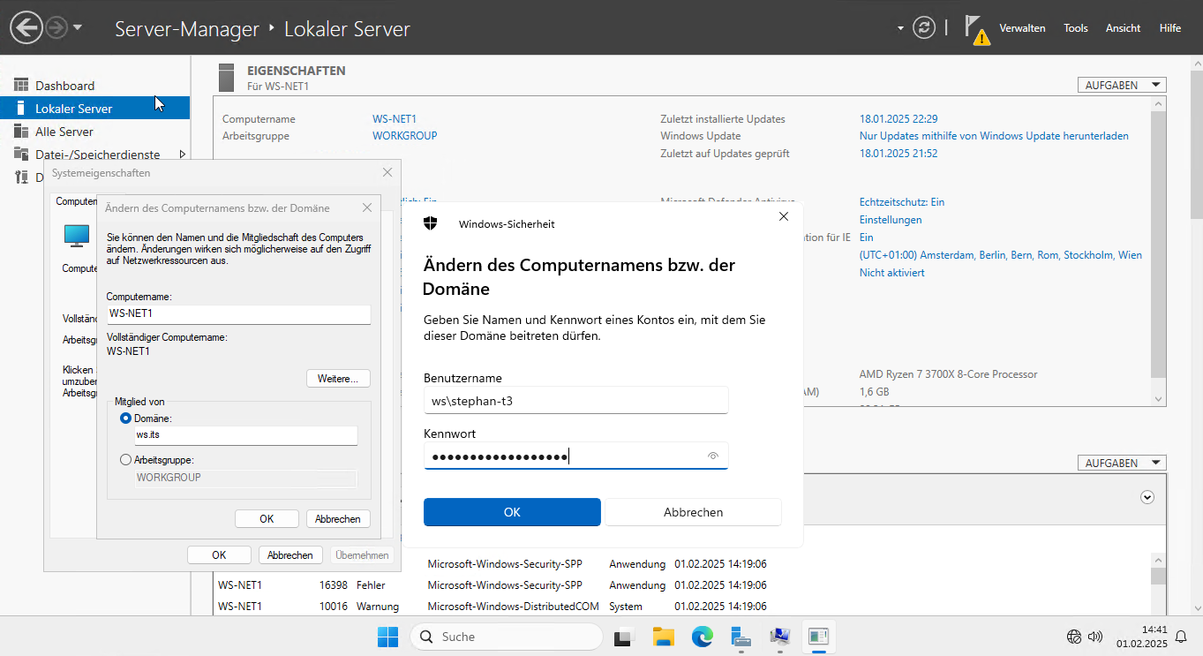Click the volume tray icon

(1096, 637)
